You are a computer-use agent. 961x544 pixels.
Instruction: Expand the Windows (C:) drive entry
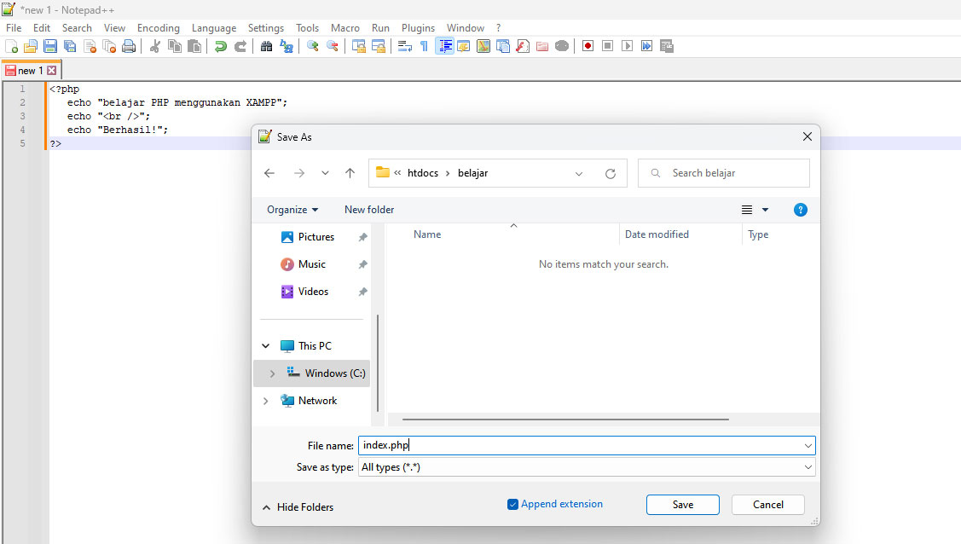click(272, 373)
